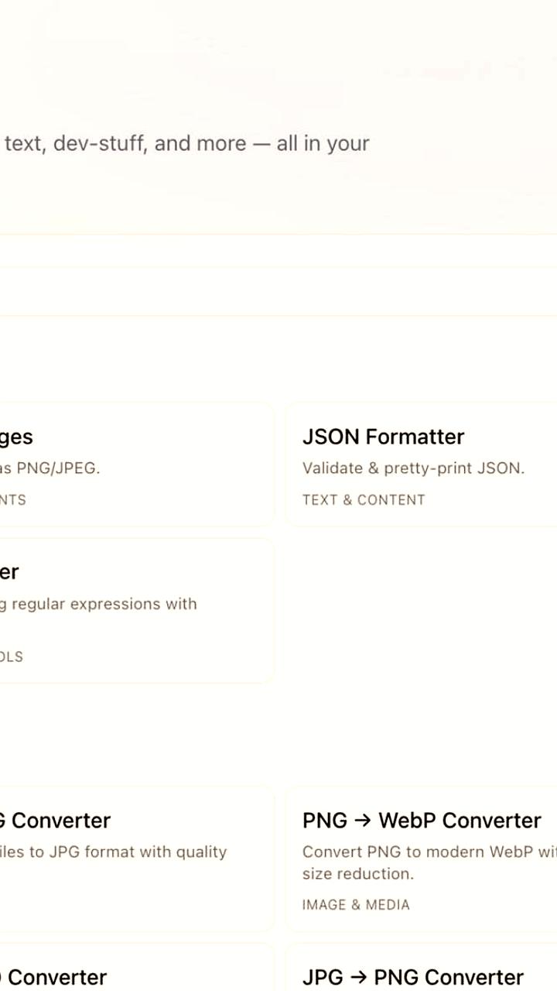Screen dimensions: 557x991
Task: Open the PNG → WebP Converter card
Action: coord(422,859)
